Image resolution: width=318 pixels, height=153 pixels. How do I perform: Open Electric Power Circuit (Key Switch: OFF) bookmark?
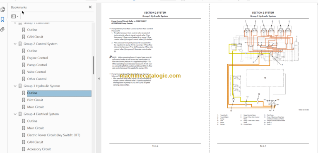[x=54, y=135]
